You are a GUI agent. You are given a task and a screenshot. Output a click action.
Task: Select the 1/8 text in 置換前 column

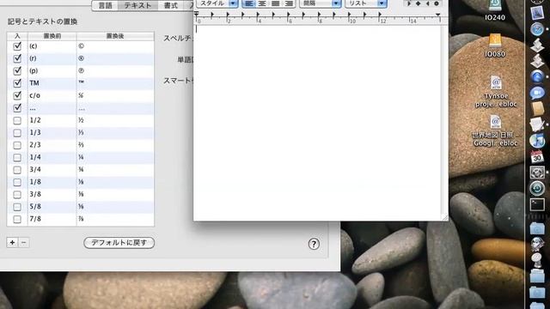35,182
